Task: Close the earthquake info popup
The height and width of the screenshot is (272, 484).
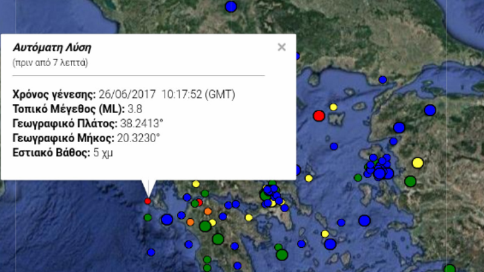Action: 281,48
